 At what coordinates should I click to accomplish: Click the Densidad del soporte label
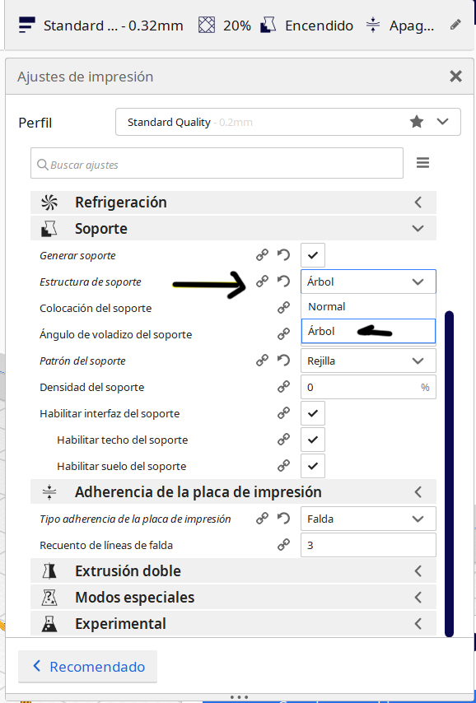92,387
